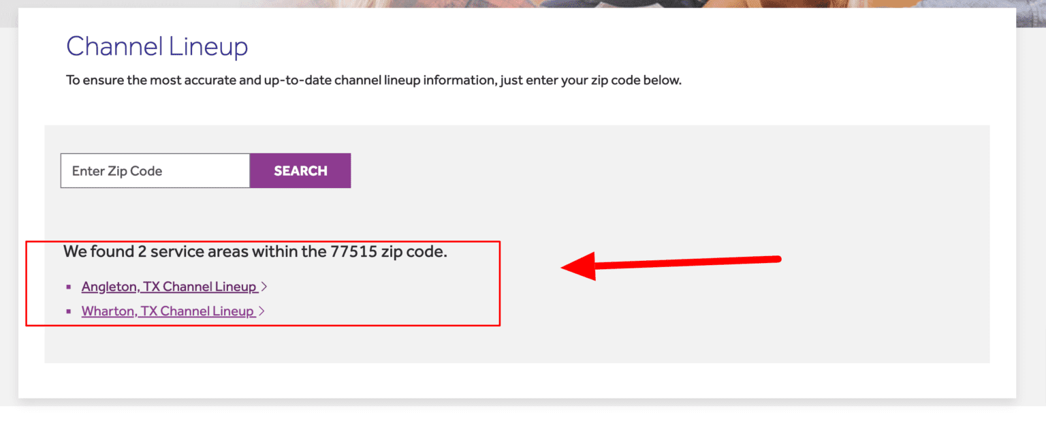Click the purple bullet before Wharton

point(68,311)
